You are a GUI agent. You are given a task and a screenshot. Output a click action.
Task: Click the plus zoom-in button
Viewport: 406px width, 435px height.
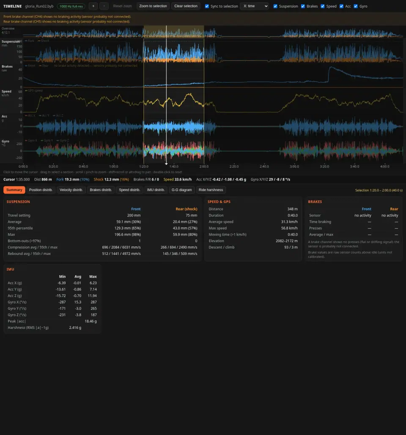coord(93,6)
